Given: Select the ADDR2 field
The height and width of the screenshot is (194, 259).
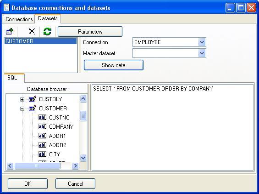Looking at the screenshot, I should (58, 145).
